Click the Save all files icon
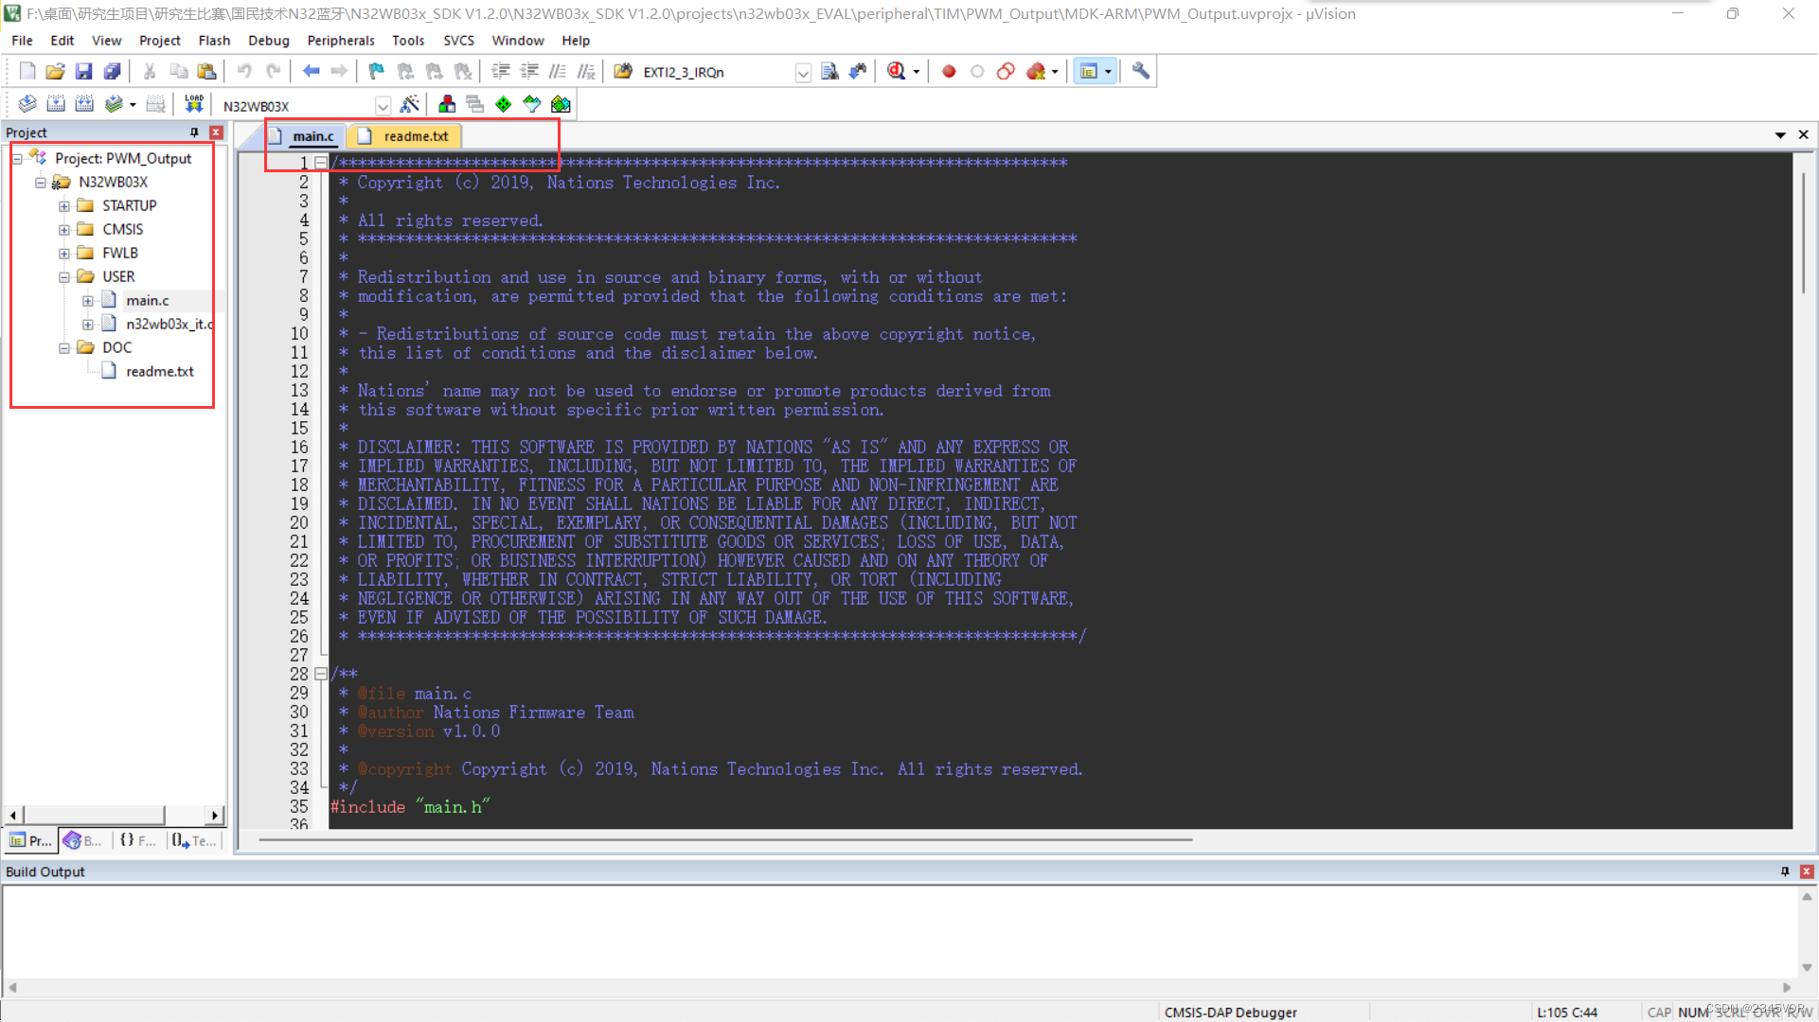1819x1022 pixels. tap(112, 71)
